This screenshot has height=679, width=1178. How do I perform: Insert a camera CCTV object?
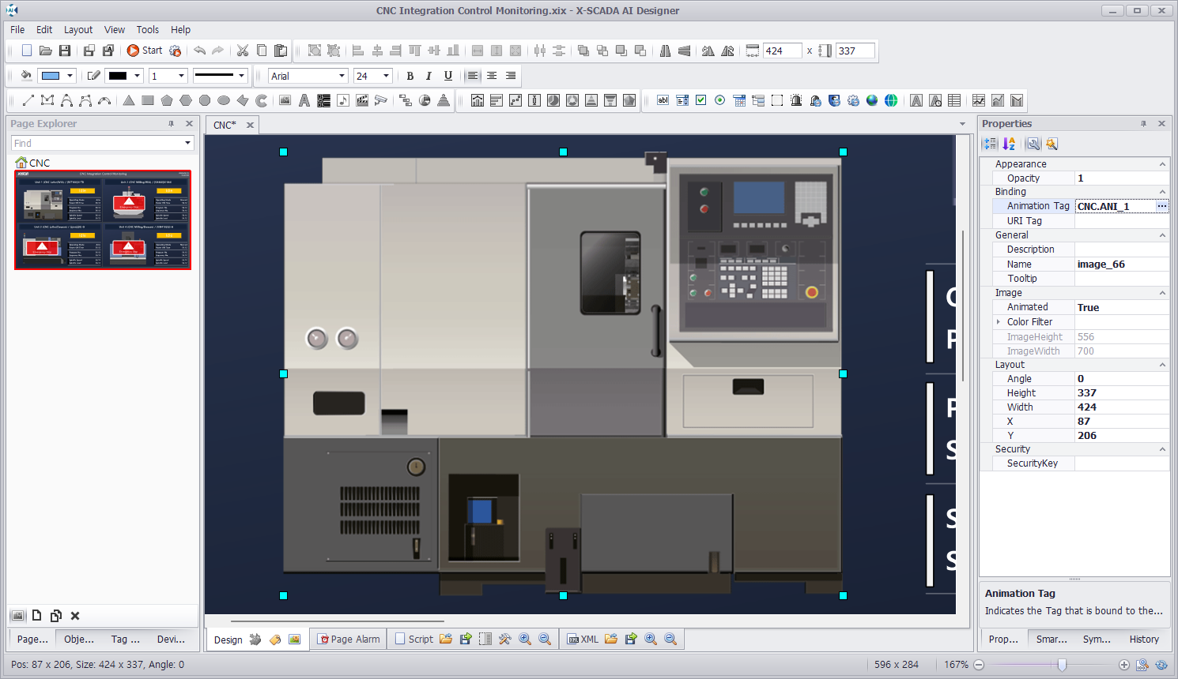coord(381,100)
